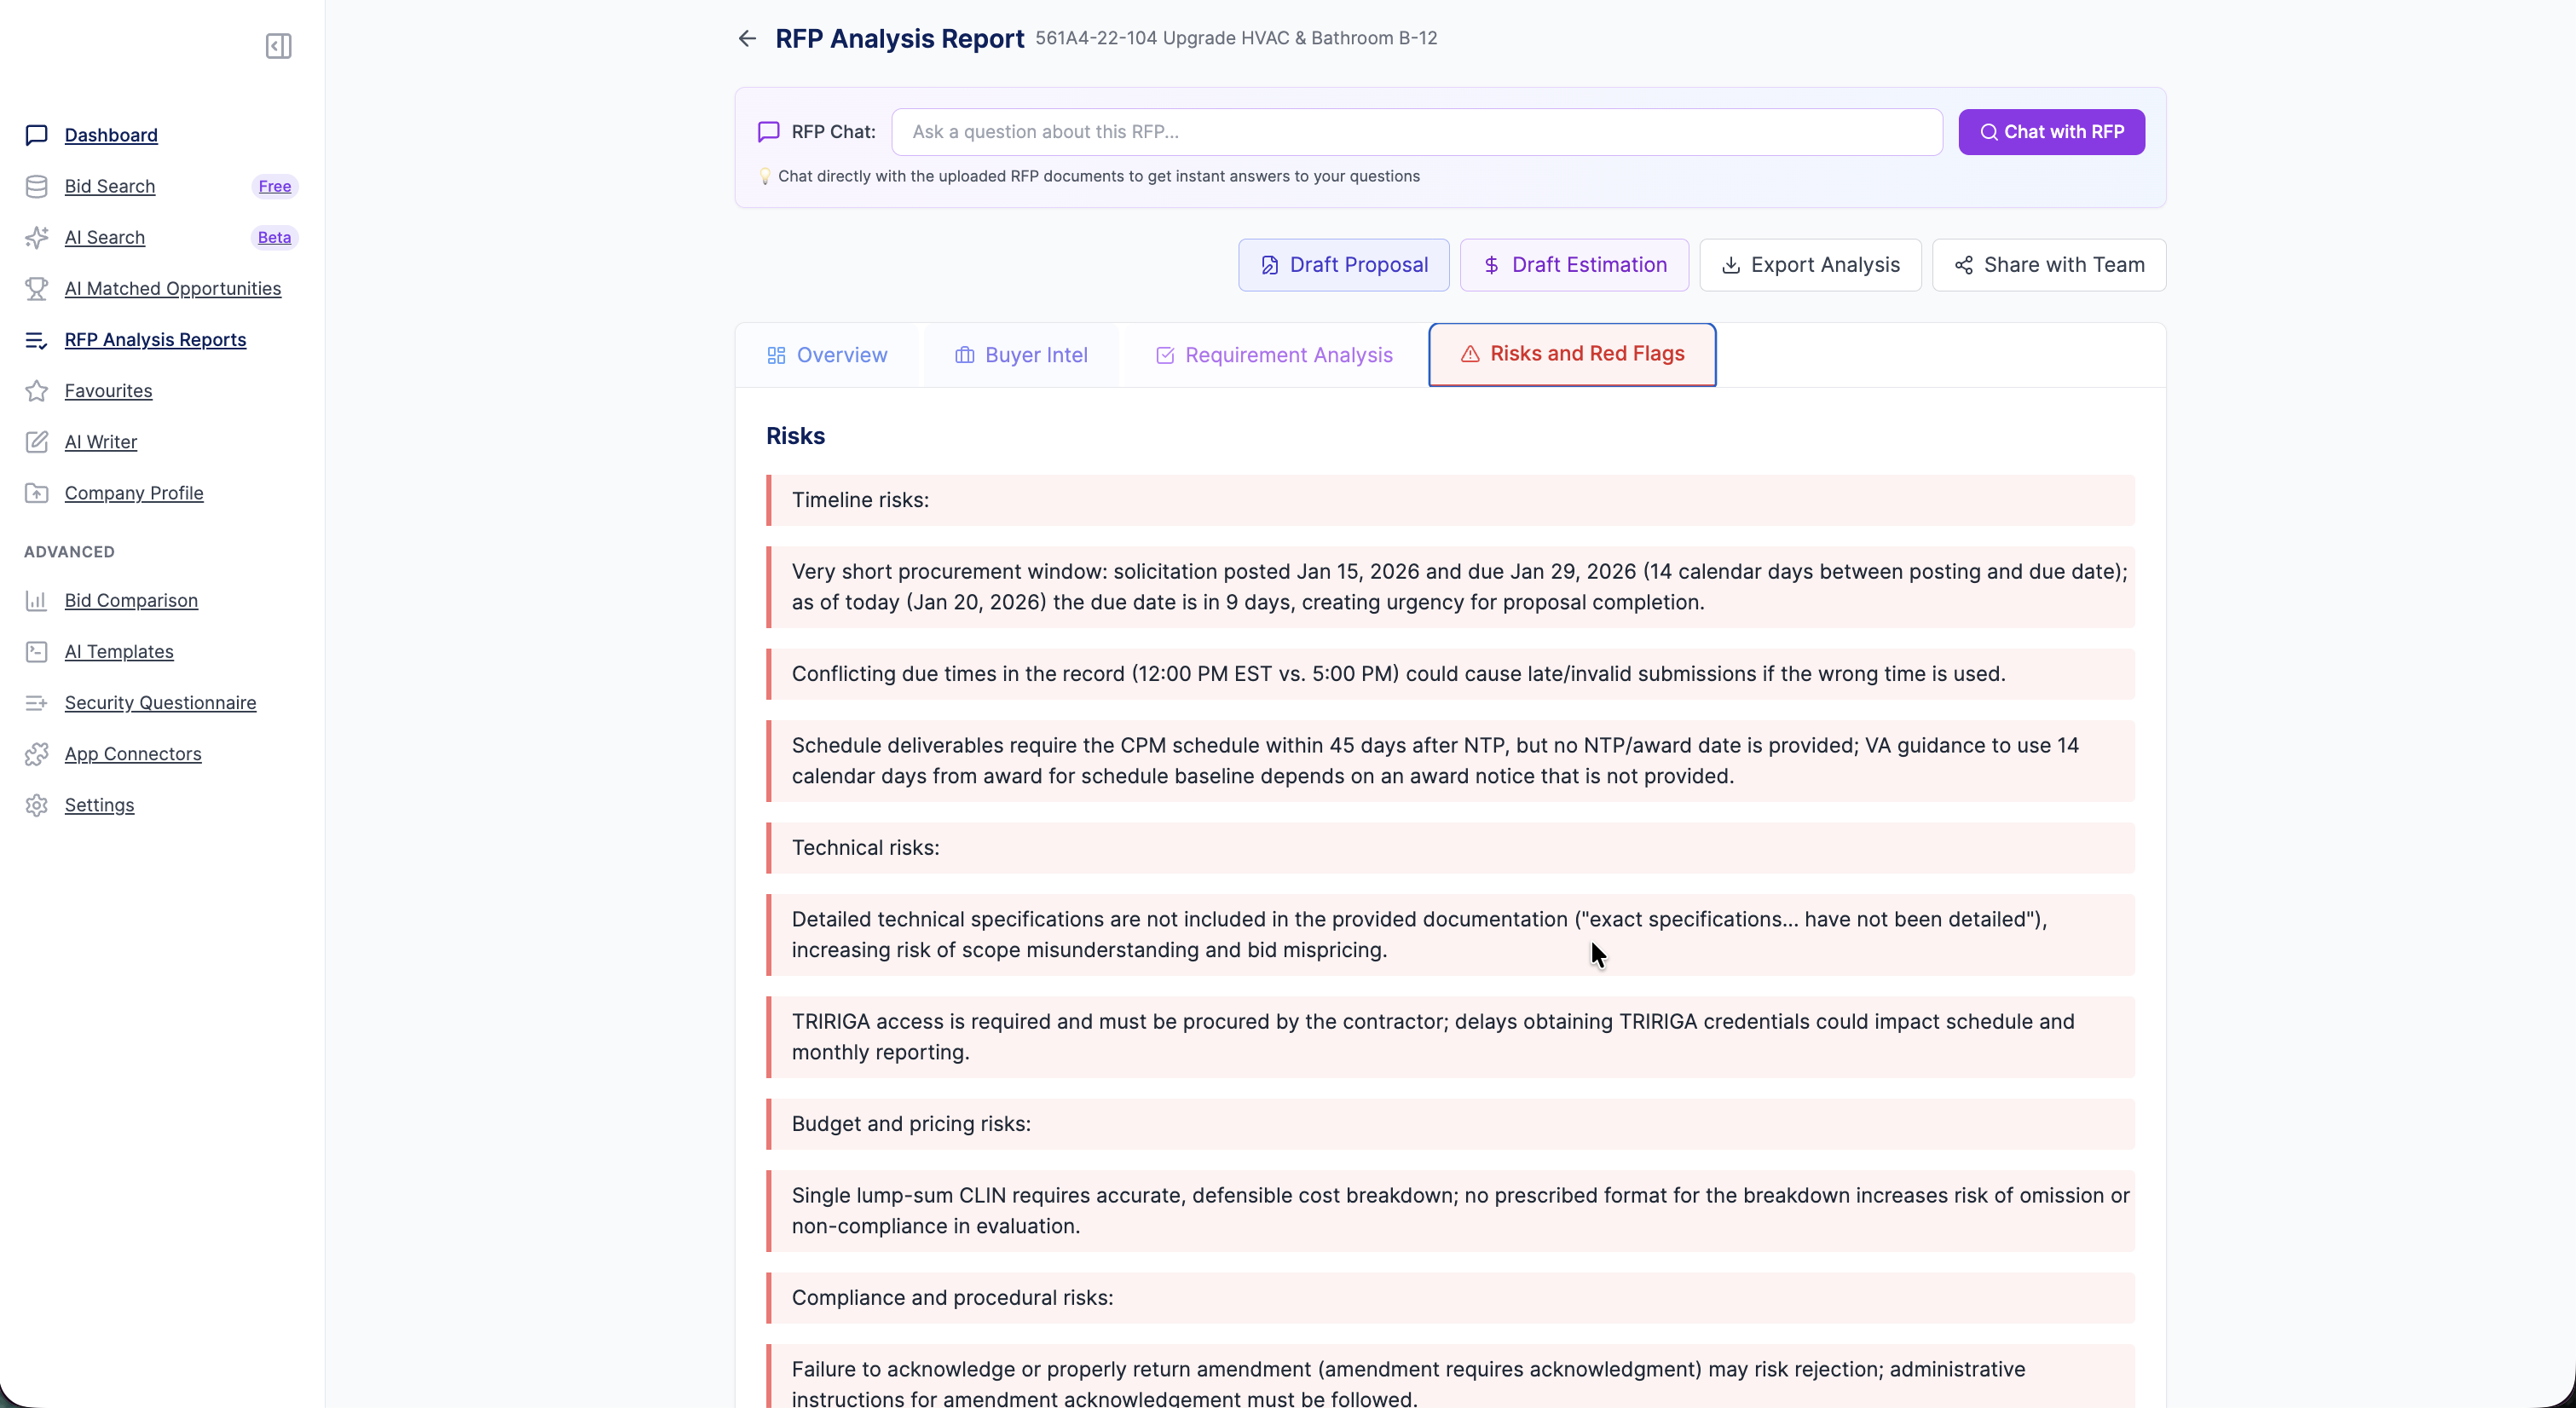Viewport: 2576px width, 1408px height.
Task: Focus the RFP Chat question field
Action: pos(1417,132)
